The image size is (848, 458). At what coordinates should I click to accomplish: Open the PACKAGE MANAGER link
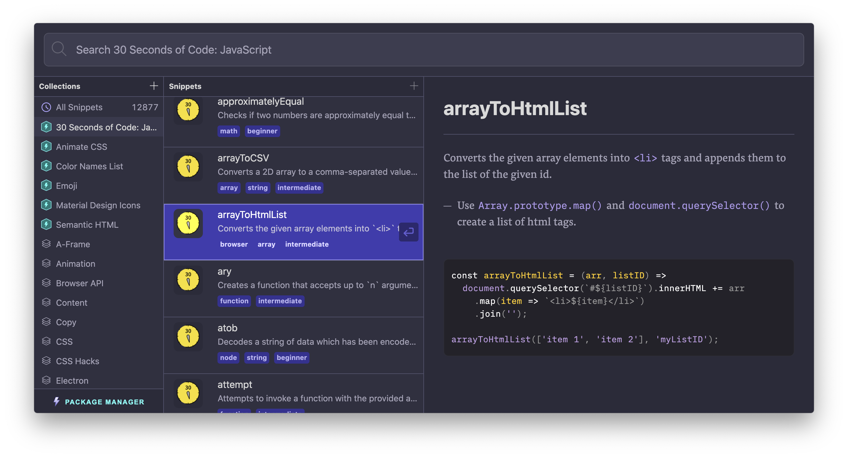point(104,402)
